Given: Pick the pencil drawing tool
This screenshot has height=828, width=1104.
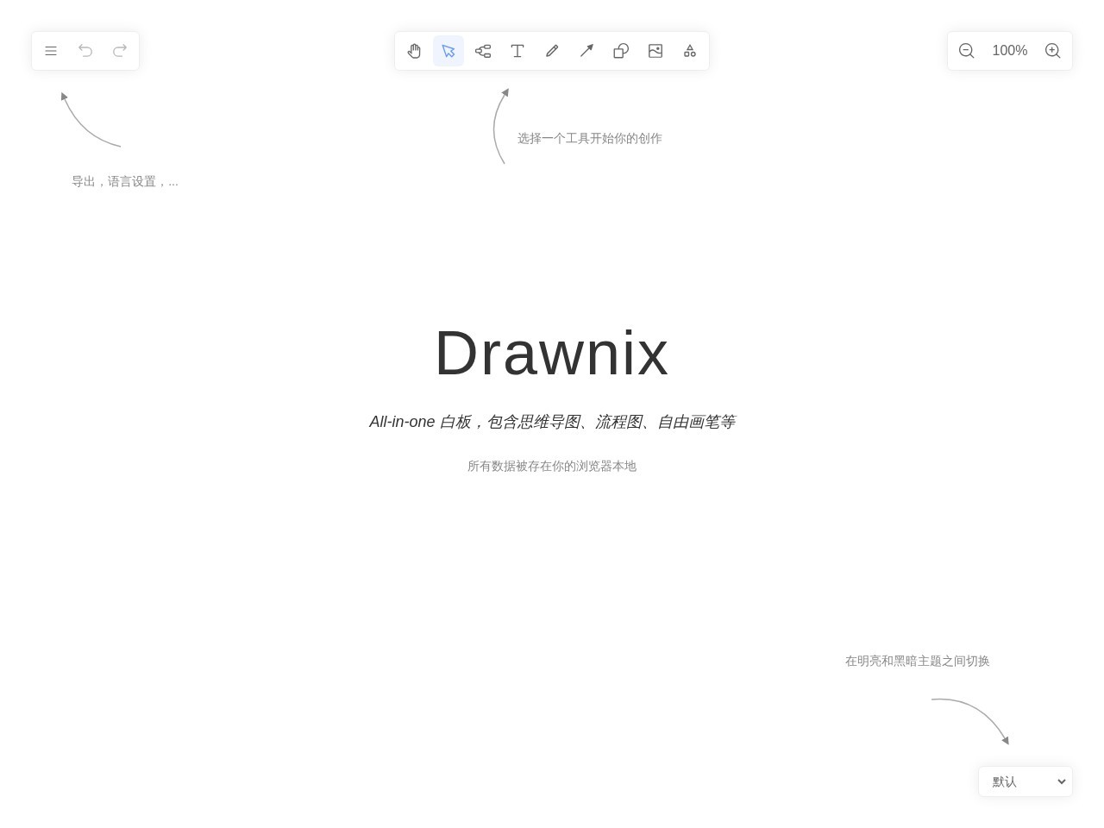Looking at the screenshot, I should click(552, 51).
